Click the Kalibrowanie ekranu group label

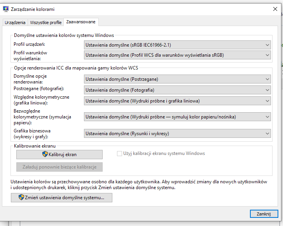click(x=35, y=146)
